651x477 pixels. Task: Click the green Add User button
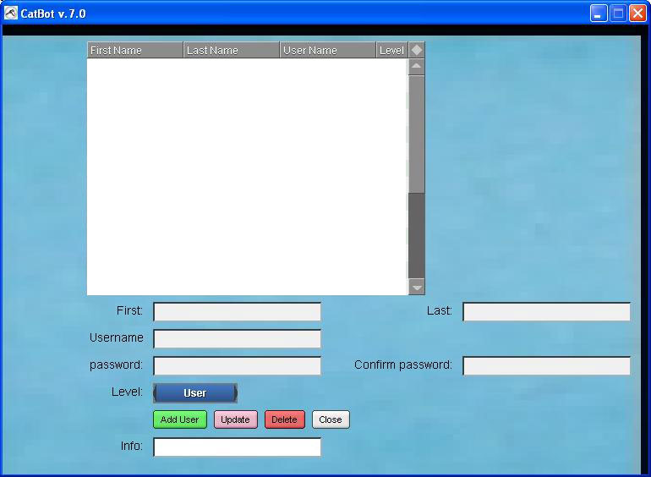180,419
